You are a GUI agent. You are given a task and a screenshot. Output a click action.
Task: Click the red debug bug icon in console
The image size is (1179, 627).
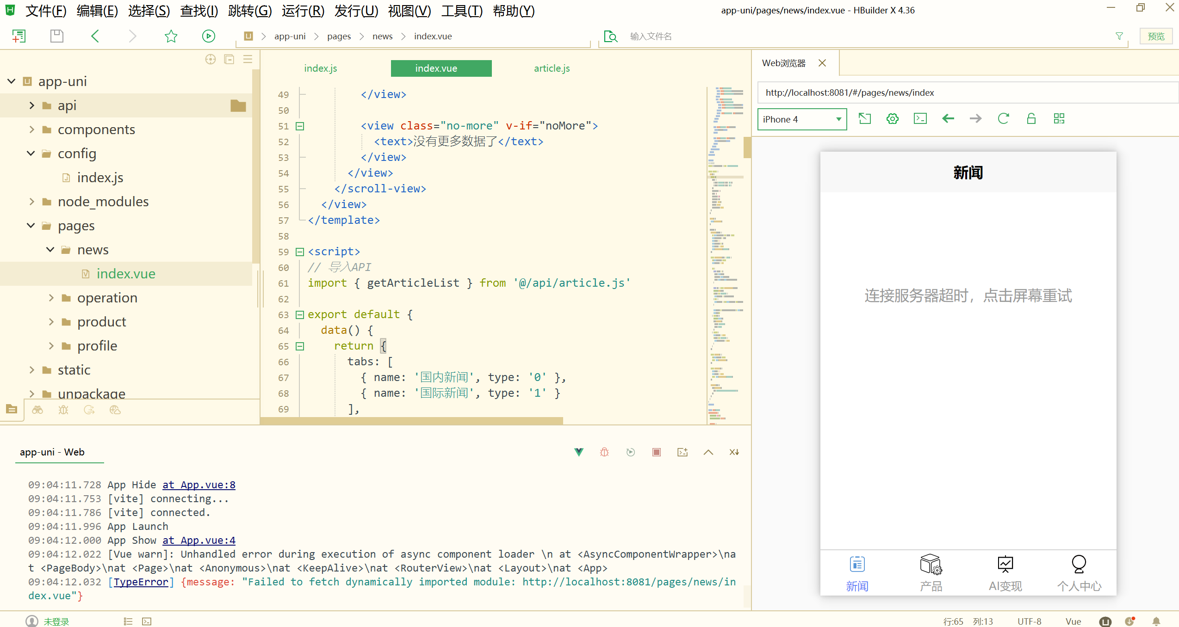(x=604, y=452)
